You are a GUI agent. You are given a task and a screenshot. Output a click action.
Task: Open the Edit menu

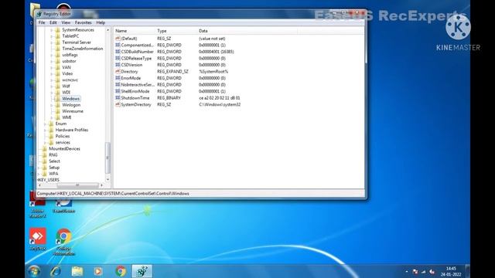(53, 22)
